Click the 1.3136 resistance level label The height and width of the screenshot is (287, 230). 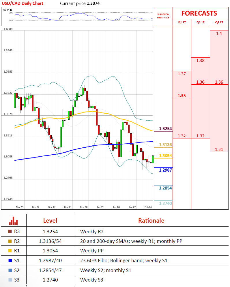[165, 145]
